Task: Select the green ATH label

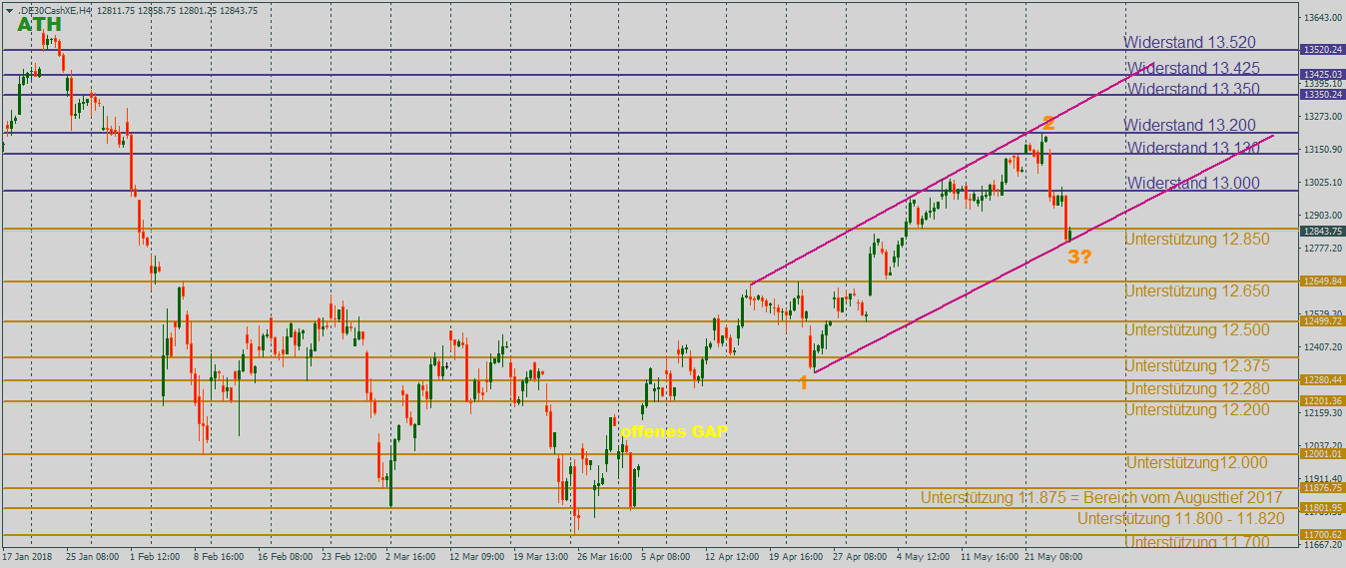Action: coord(39,25)
